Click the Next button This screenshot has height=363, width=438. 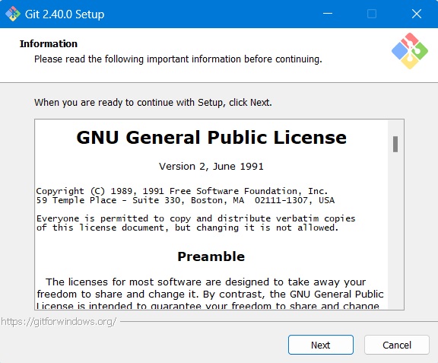(321, 345)
